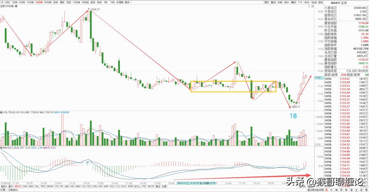Select the 5秒 period
The width and height of the screenshot is (369, 192).
pos(106,2)
